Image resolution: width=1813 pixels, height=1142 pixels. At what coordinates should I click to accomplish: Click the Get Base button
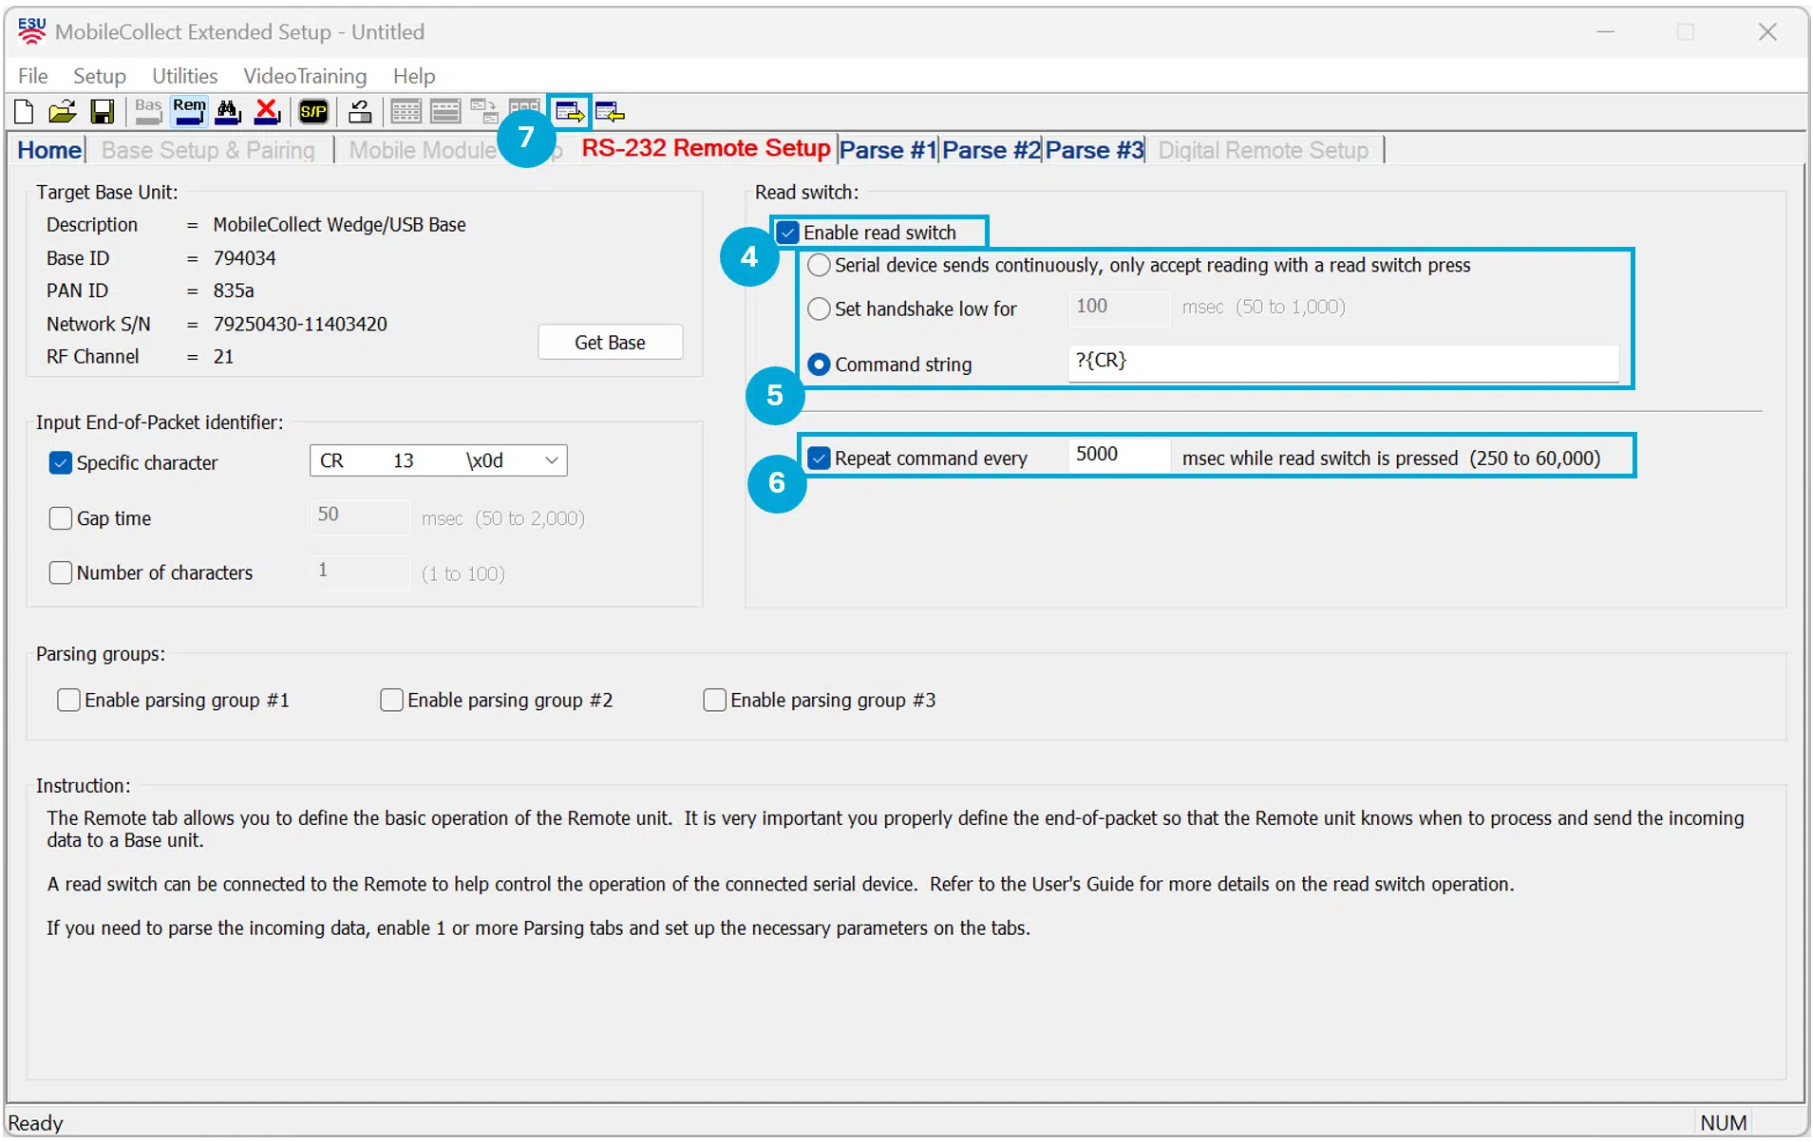(x=610, y=343)
